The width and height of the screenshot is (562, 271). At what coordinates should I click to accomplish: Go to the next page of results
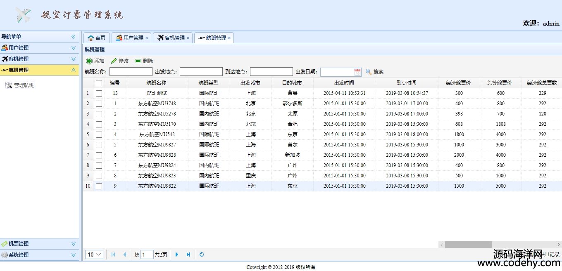pyautogui.click(x=177, y=255)
